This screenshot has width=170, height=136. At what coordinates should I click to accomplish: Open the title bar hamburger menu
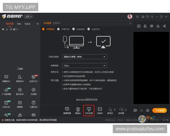[x=152, y=17]
